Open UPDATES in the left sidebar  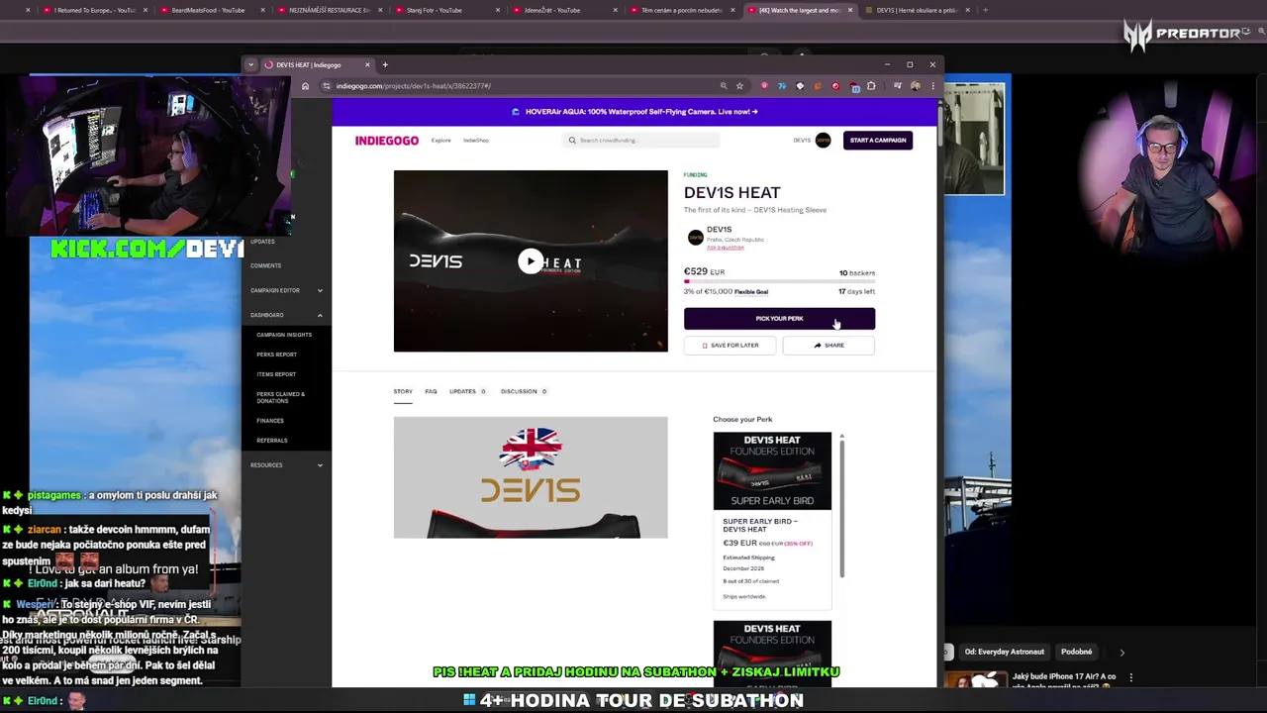pyautogui.click(x=262, y=242)
